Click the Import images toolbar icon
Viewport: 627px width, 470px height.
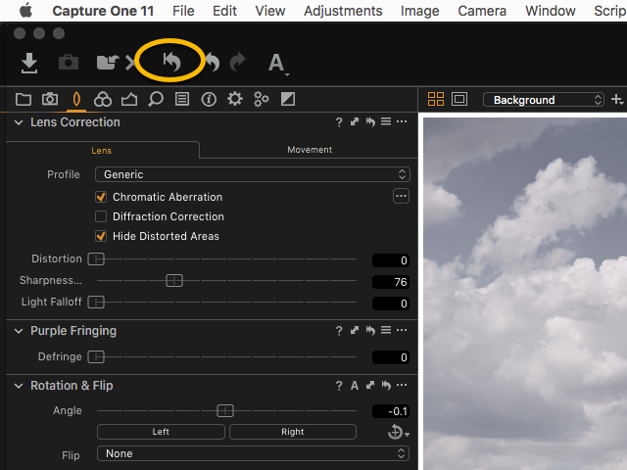click(x=29, y=63)
